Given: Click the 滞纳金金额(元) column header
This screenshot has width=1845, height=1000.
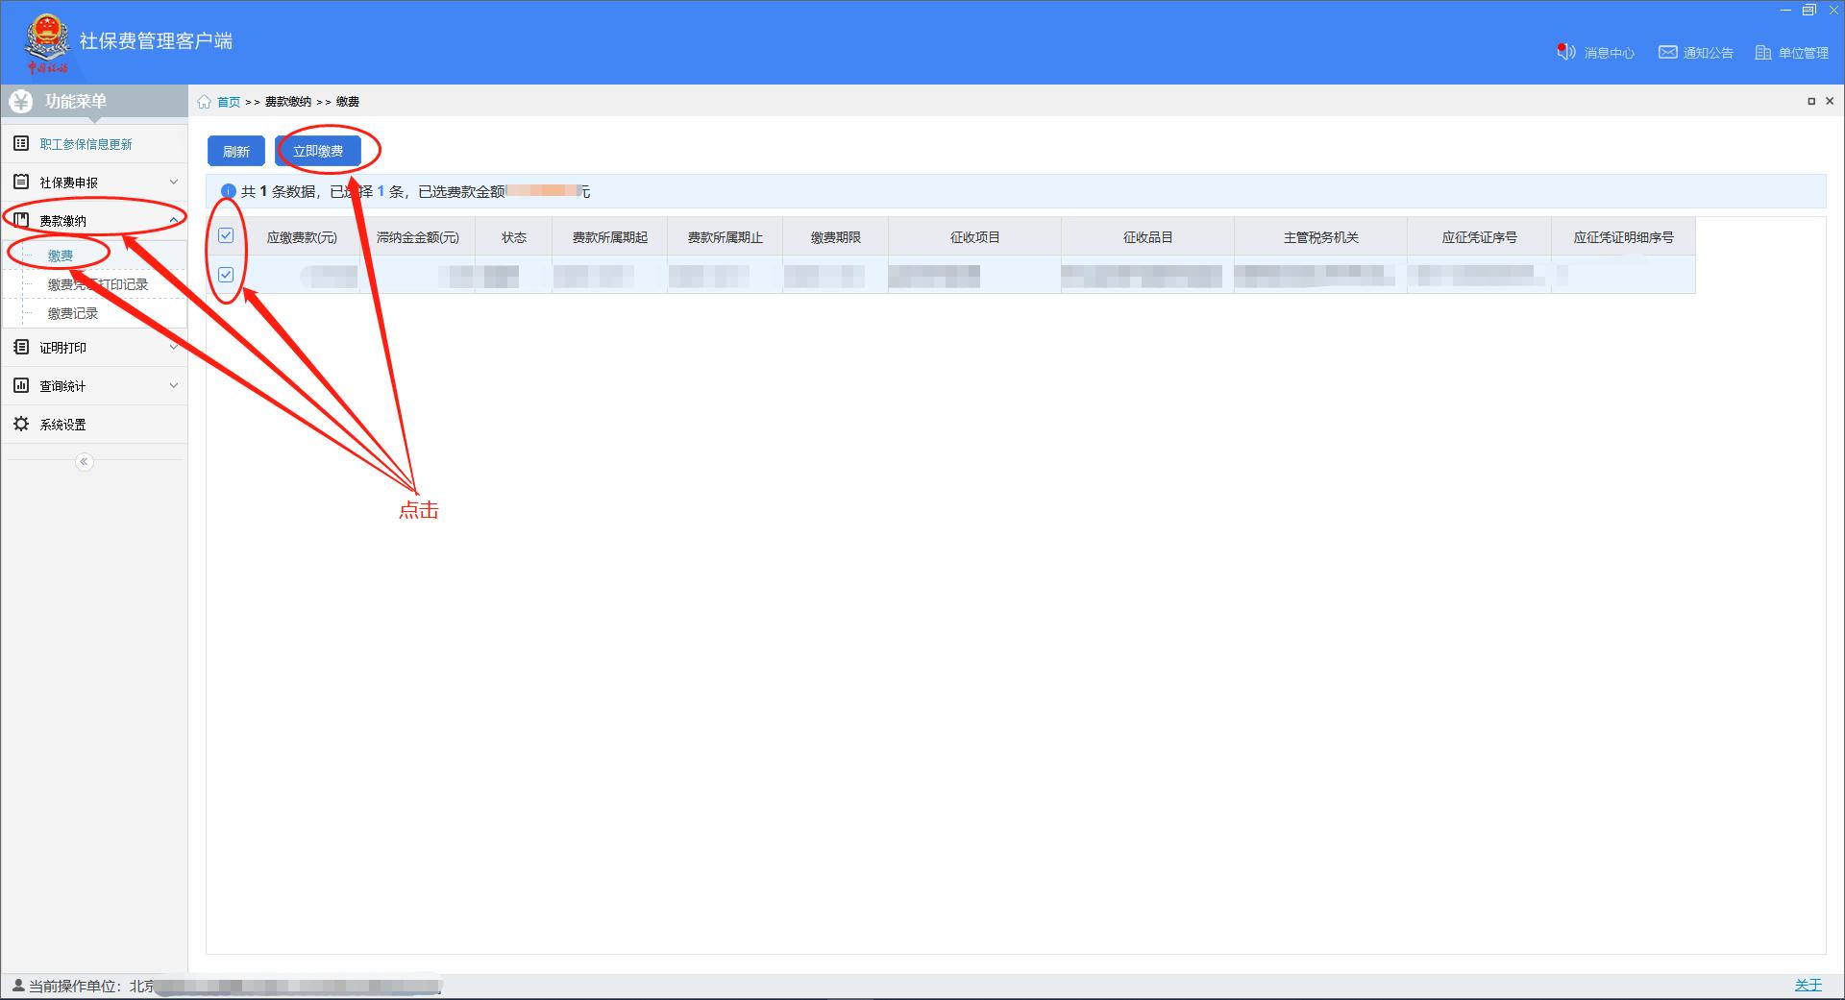Looking at the screenshot, I should click(418, 237).
